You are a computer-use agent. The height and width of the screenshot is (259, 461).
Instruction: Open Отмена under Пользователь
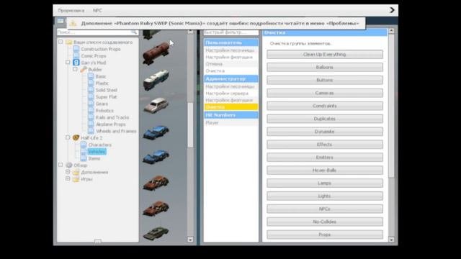[x=231, y=64]
